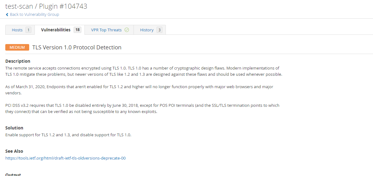Click the Output section heading

pos(13,174)
